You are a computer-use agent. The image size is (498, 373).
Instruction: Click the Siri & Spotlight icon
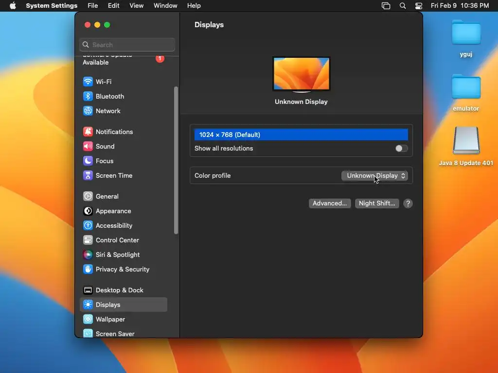click(x=88, y=254)
